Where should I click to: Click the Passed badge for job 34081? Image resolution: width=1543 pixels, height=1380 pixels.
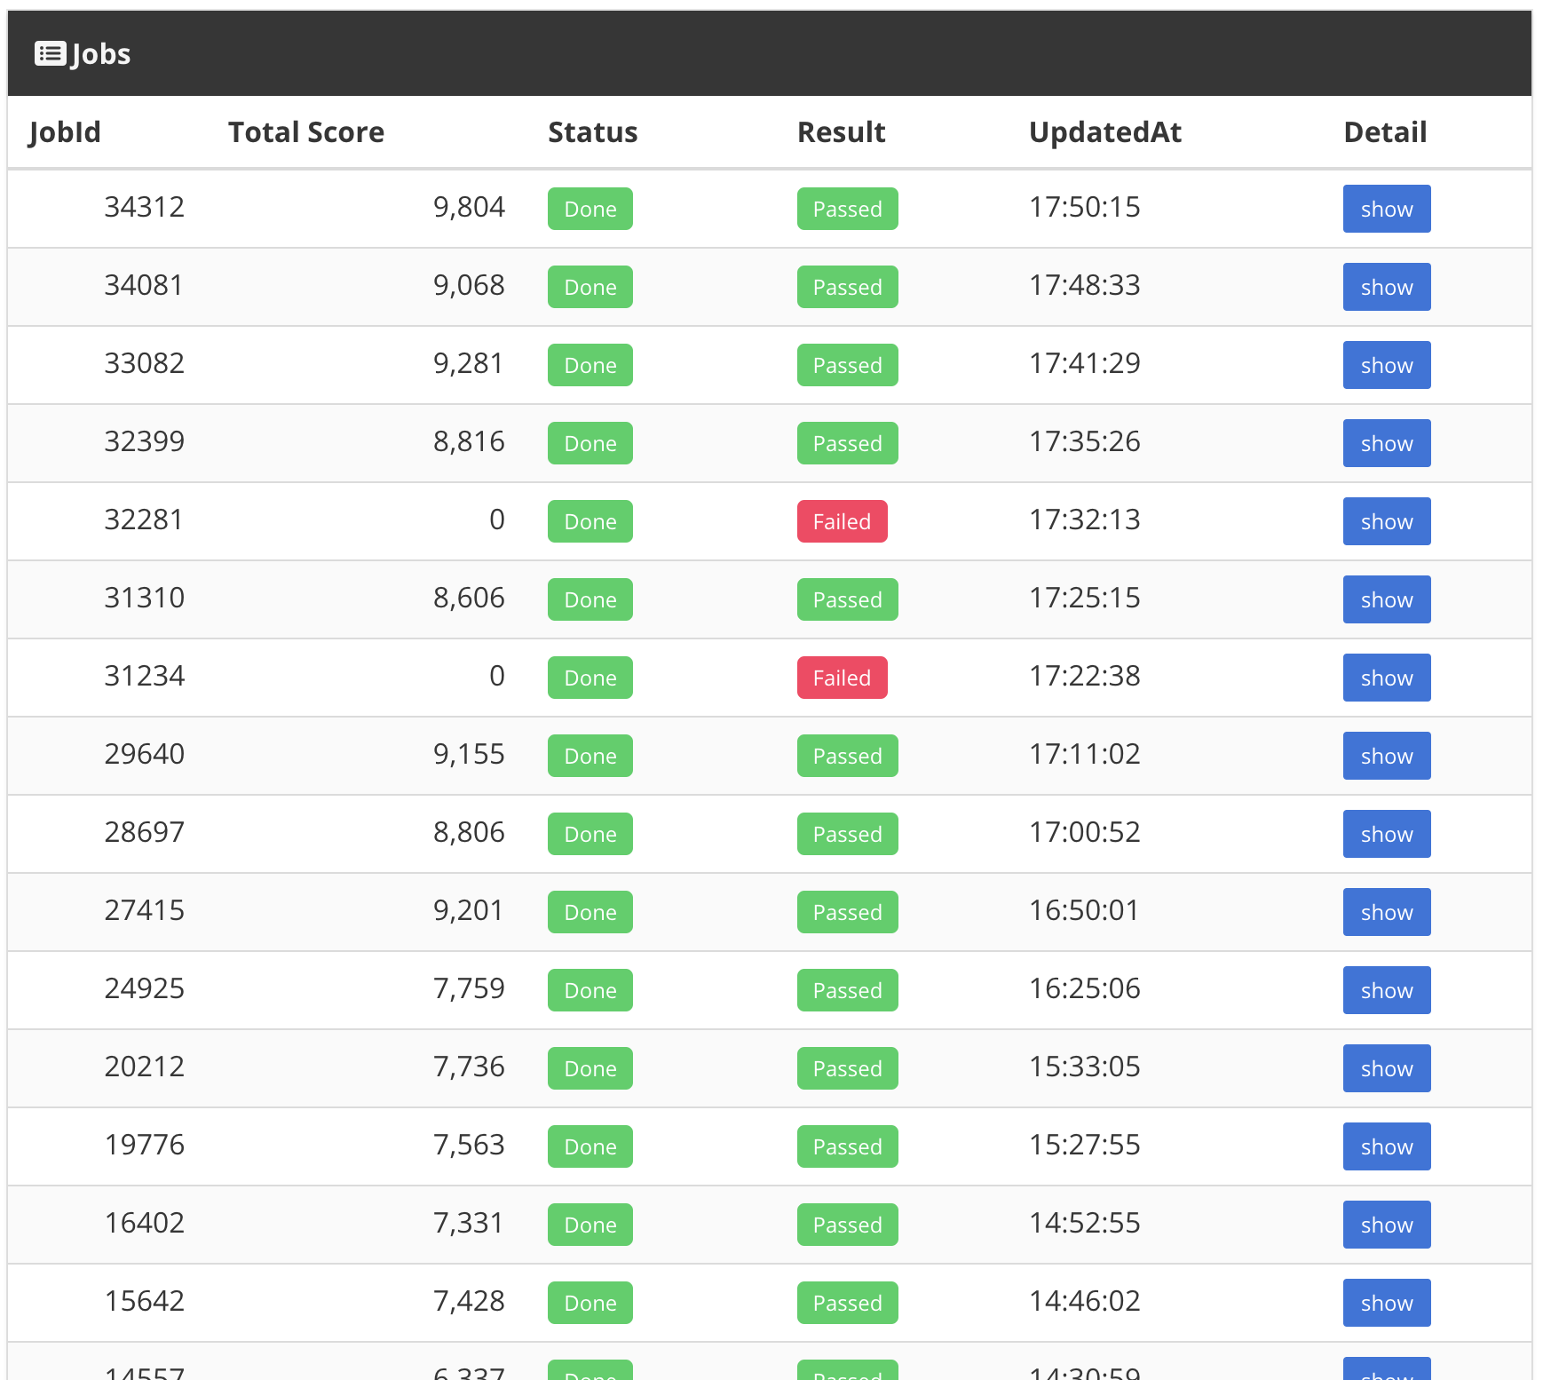(x=848, y=287)
